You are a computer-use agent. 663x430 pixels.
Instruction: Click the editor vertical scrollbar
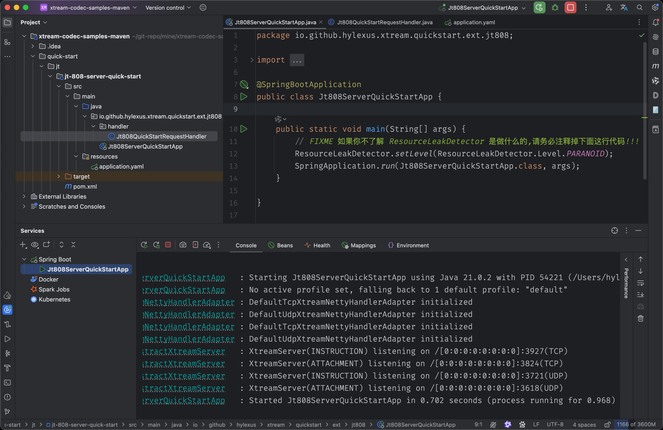(645, 111)
